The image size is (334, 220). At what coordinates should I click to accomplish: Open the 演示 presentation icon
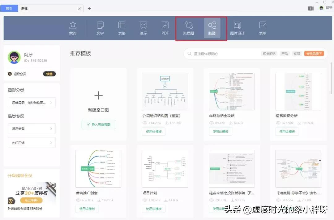(143, 28)
